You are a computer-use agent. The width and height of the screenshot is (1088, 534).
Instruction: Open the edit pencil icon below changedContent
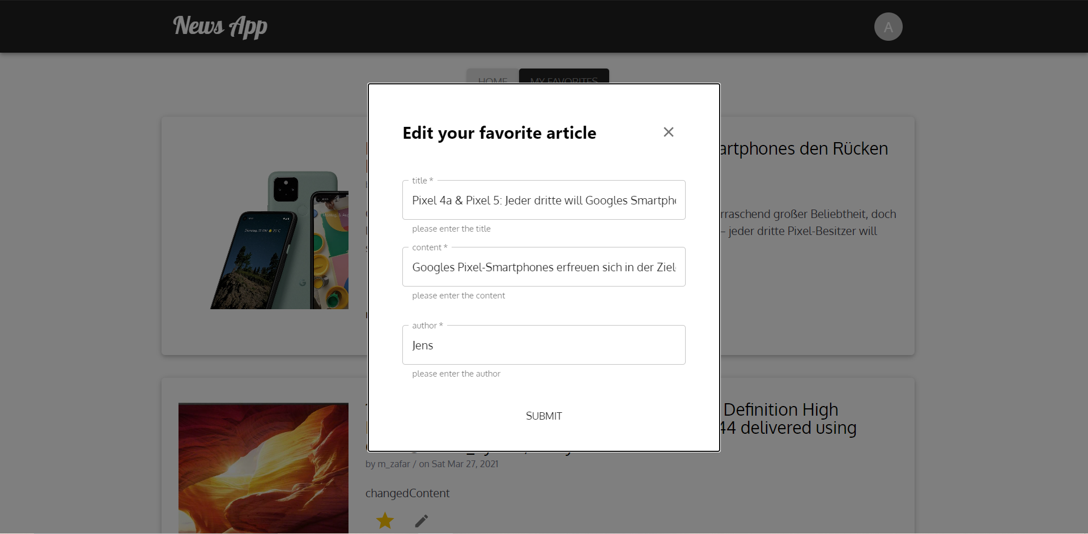coord(421,520)
